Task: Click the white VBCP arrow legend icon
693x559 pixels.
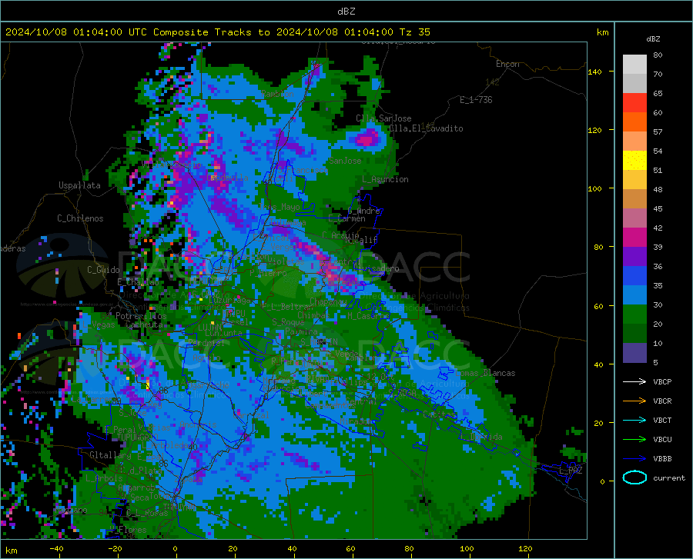Action: click(x=634, y=381)
